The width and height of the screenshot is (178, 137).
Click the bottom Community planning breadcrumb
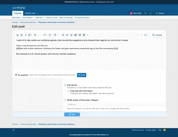(x=28, y=124)
